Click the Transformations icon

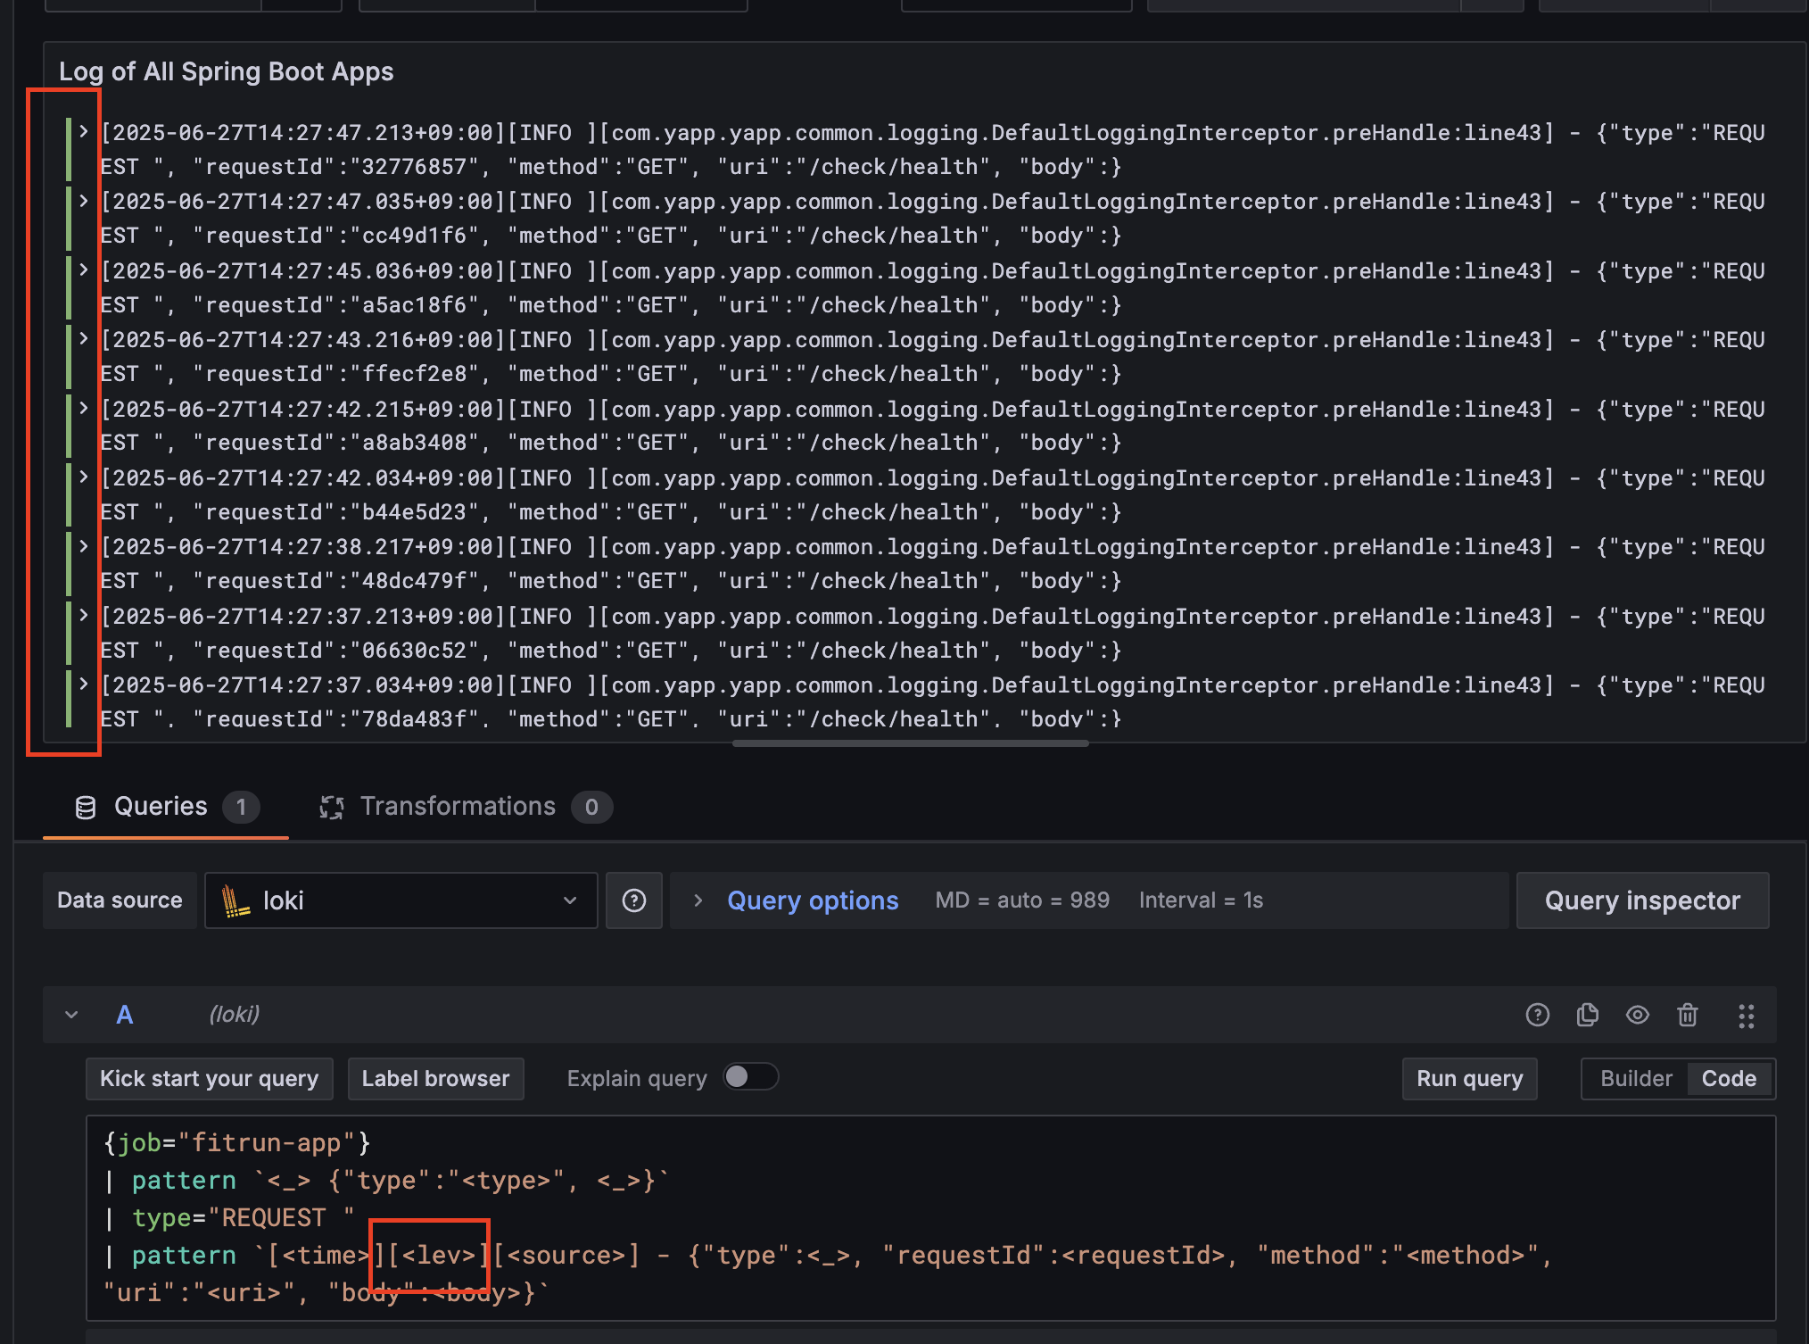pyautogui.click(x=332, y=808)
